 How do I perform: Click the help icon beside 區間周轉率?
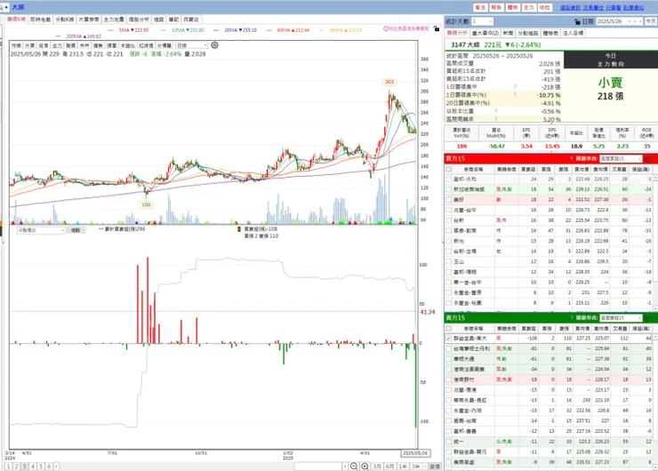tap(496, 119)
